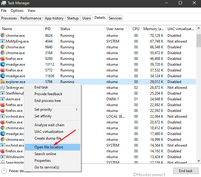Click firefox.exe icon using 22,892 K
Screen dimensions: 201x177
point(3,105)
